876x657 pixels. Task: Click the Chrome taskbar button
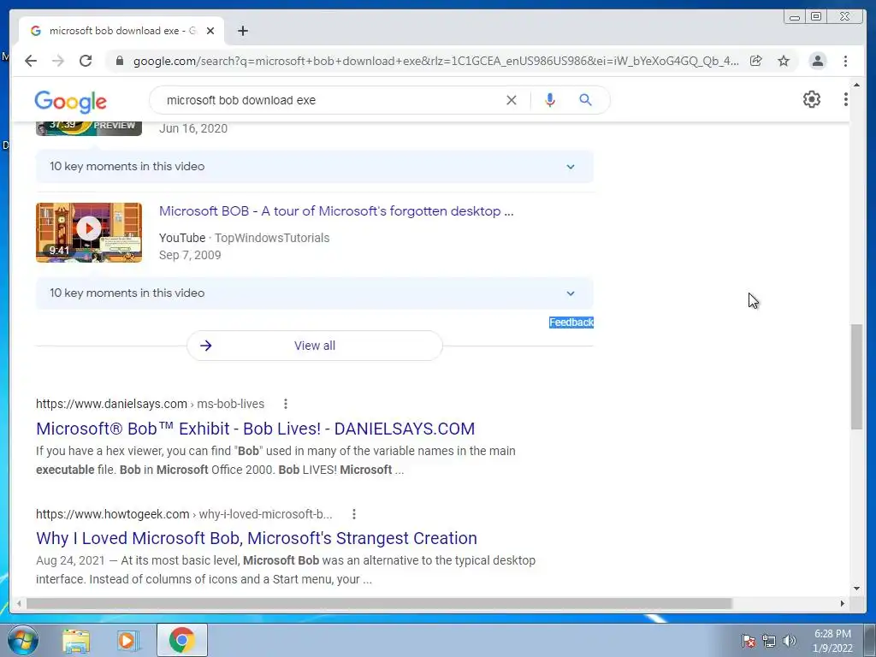click(x=181, y=640)
